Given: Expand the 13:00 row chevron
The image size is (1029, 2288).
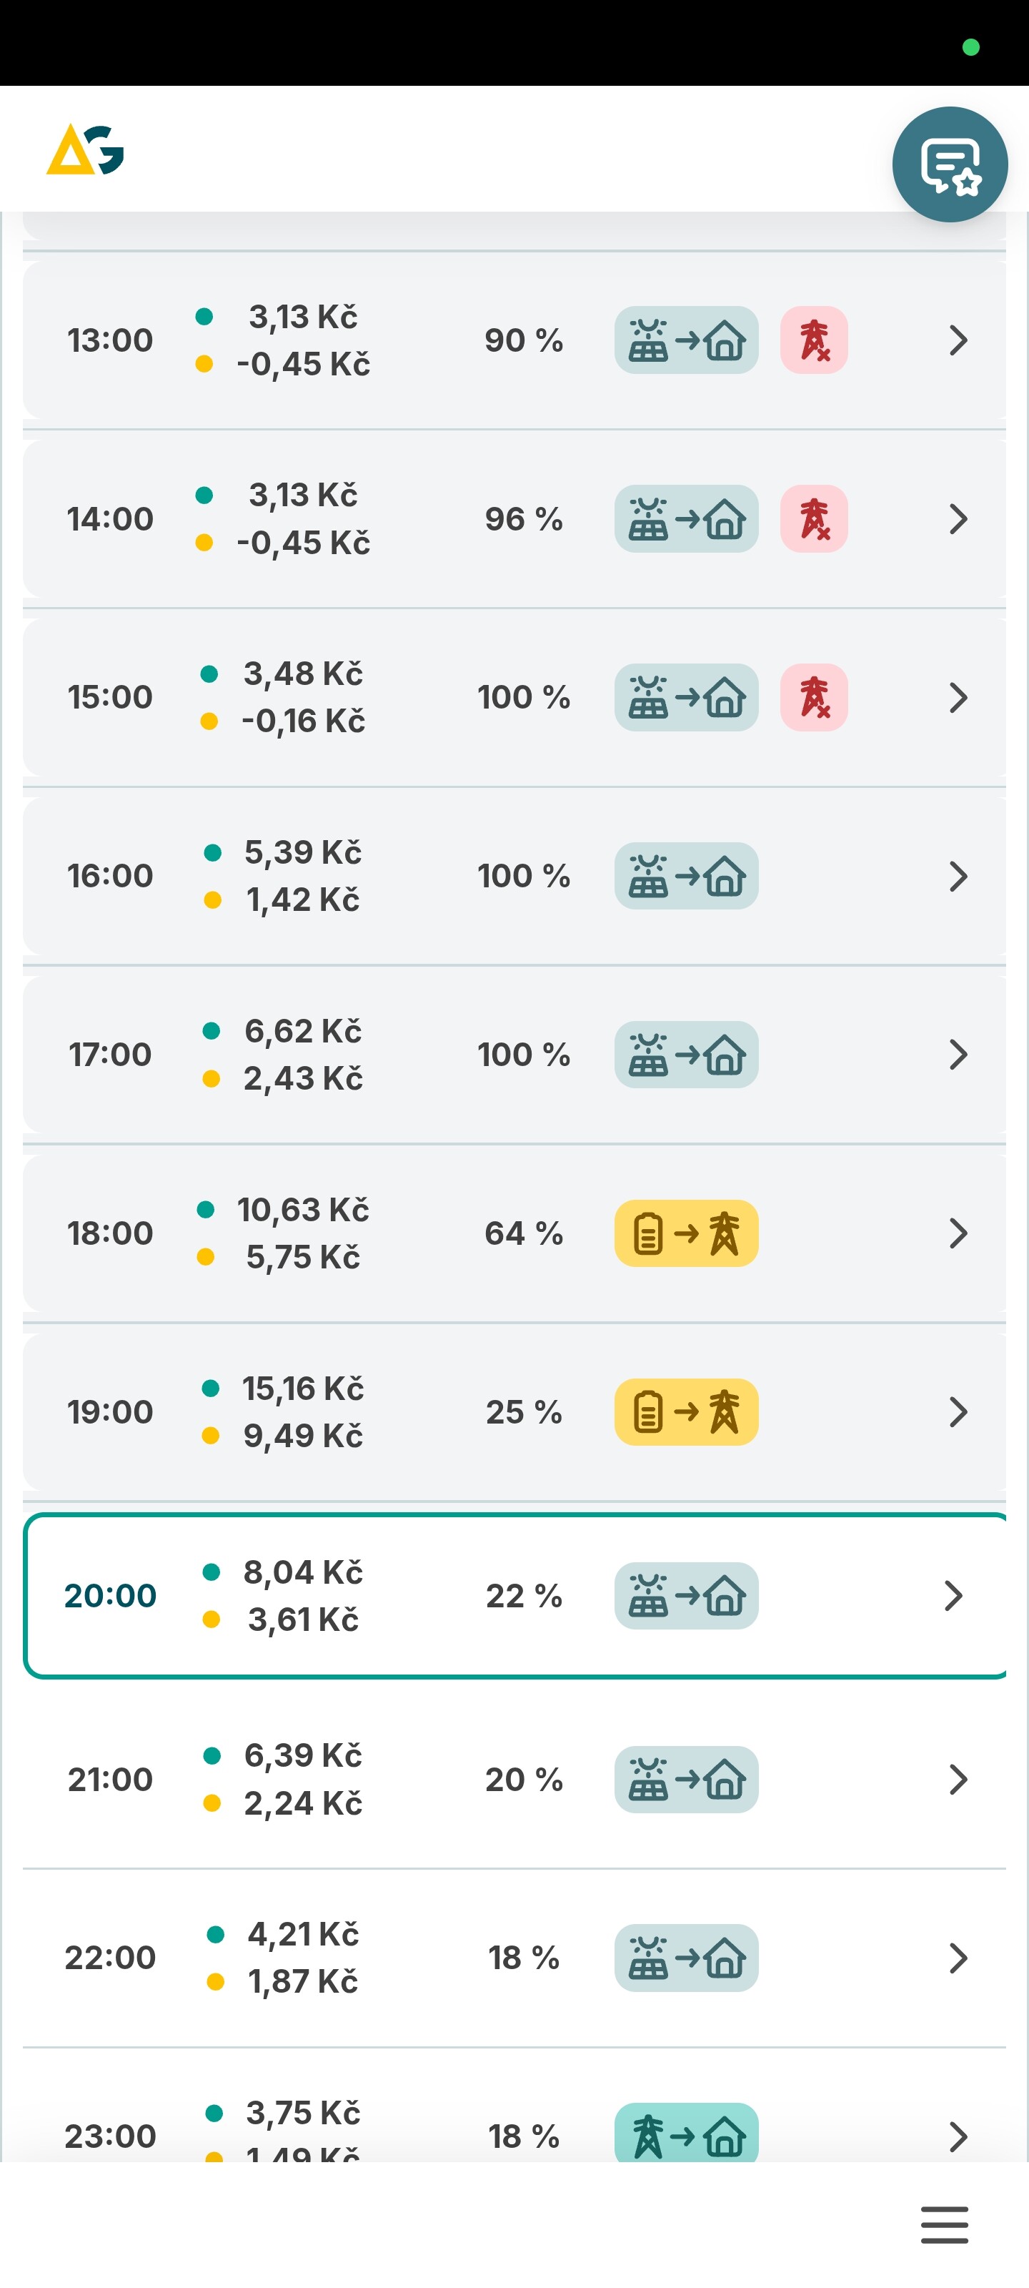Looking at the screenshot, I should tap(957, 340).
